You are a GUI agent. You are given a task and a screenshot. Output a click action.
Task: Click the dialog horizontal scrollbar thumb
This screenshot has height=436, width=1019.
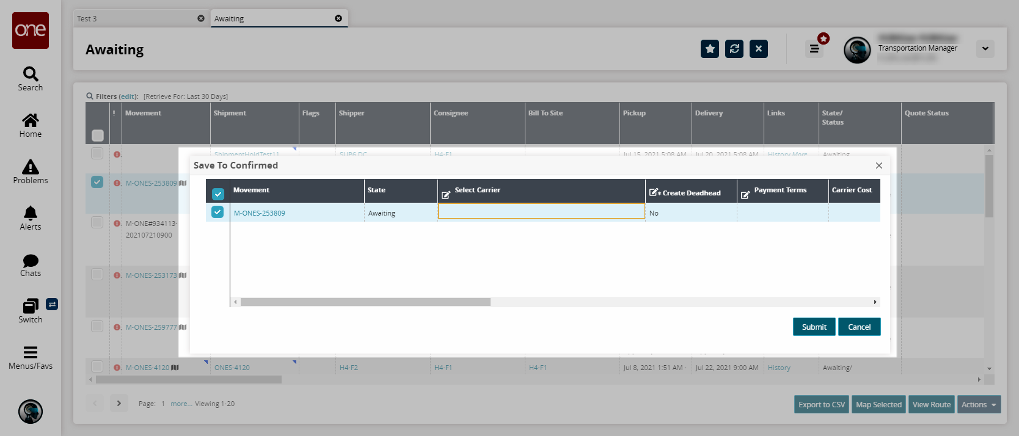(365, 302)
